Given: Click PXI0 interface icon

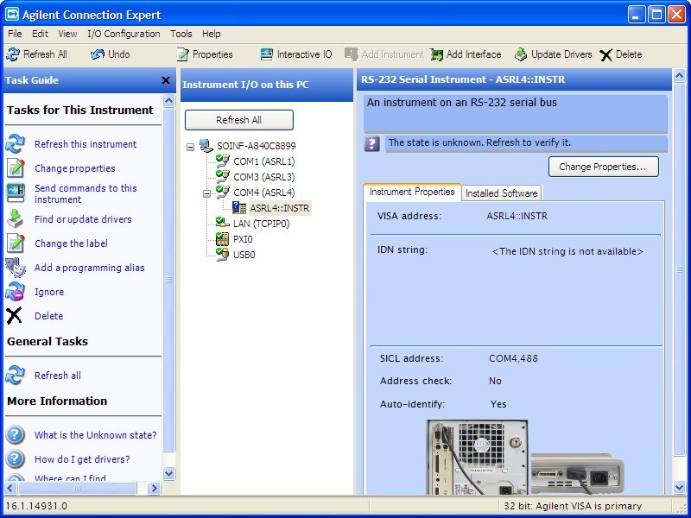Looking at the screenshot, I should point(223,239).
